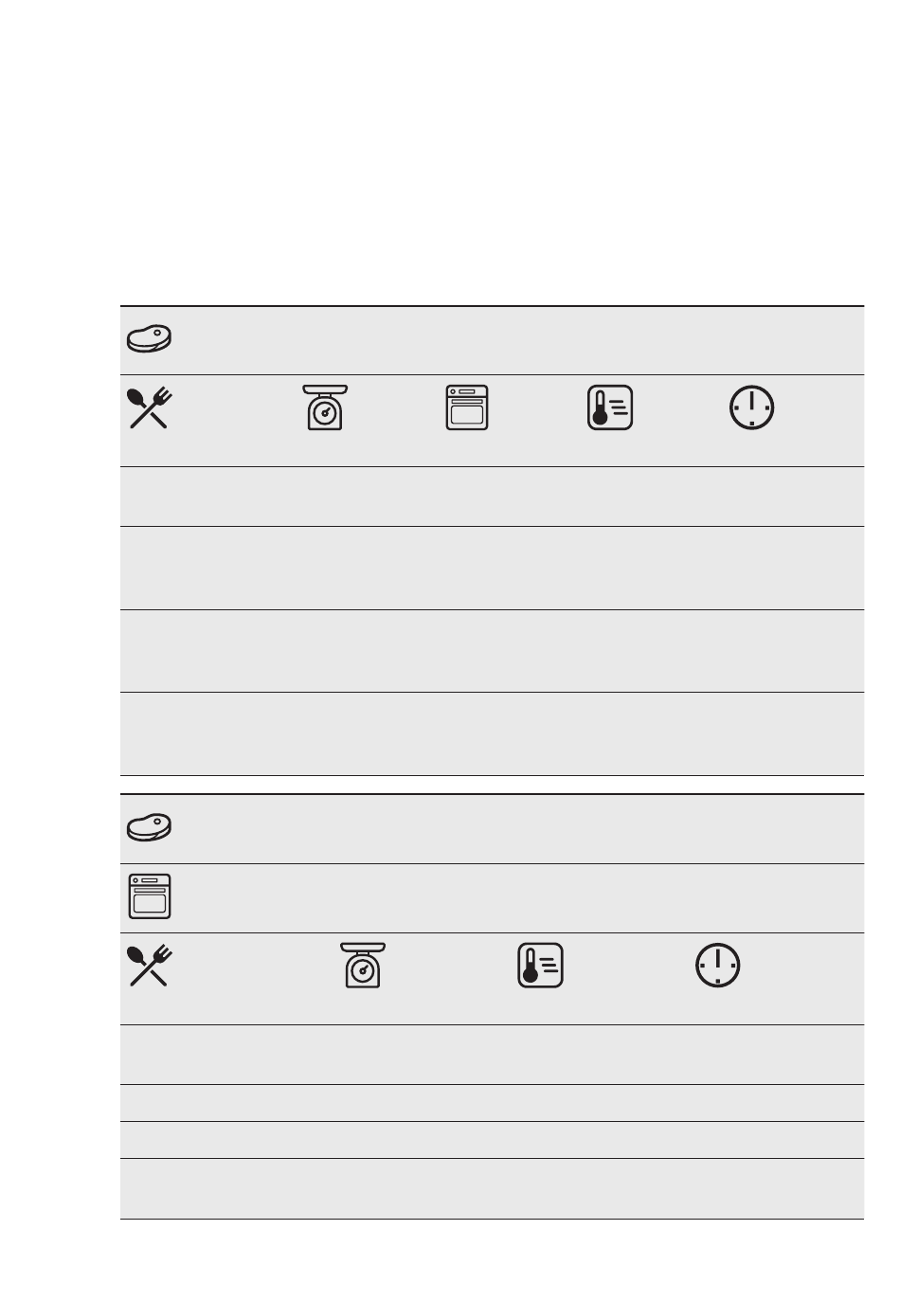Select the clock timer icon in upper table
Viewport: 900px width, 1302px height.
click(x=751, y=408)
